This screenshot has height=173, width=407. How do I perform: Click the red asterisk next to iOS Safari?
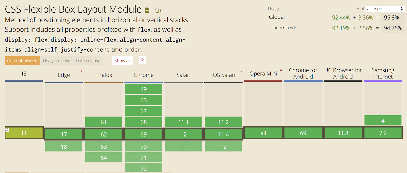point(241,72)
